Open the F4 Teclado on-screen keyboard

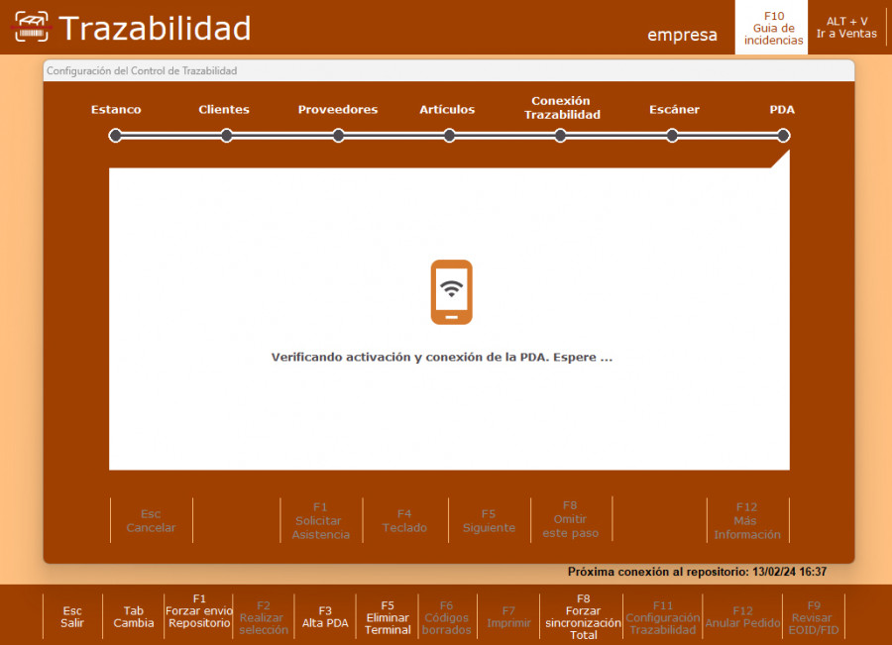tap(404, 520)
